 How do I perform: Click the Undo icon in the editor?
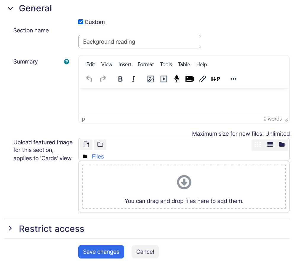(x=89, y=79)
